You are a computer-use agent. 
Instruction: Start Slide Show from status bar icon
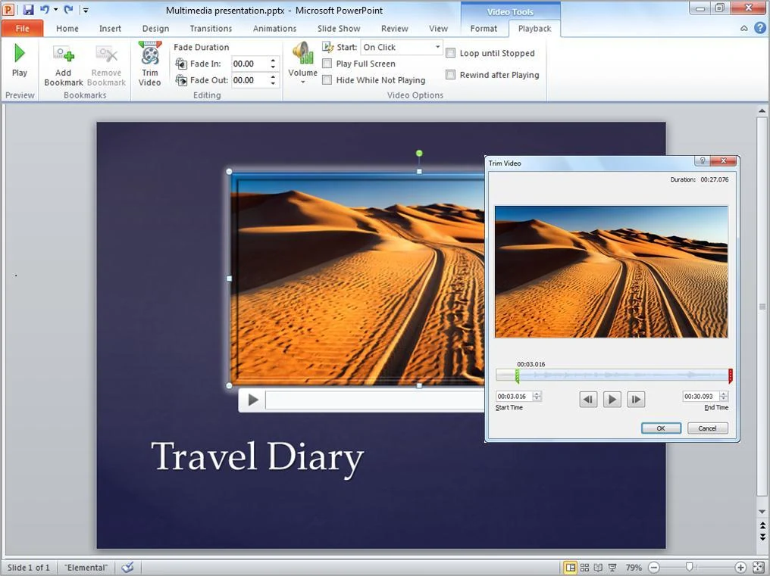click(x=612, y=568)
